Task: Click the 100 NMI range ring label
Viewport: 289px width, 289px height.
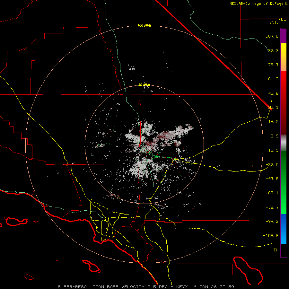Action: click(144, 25)
